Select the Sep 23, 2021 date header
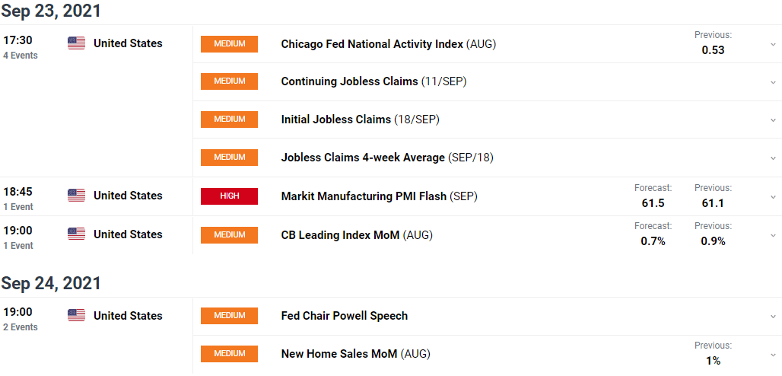This screenshot has height=376, width=782. pos(51,10)
